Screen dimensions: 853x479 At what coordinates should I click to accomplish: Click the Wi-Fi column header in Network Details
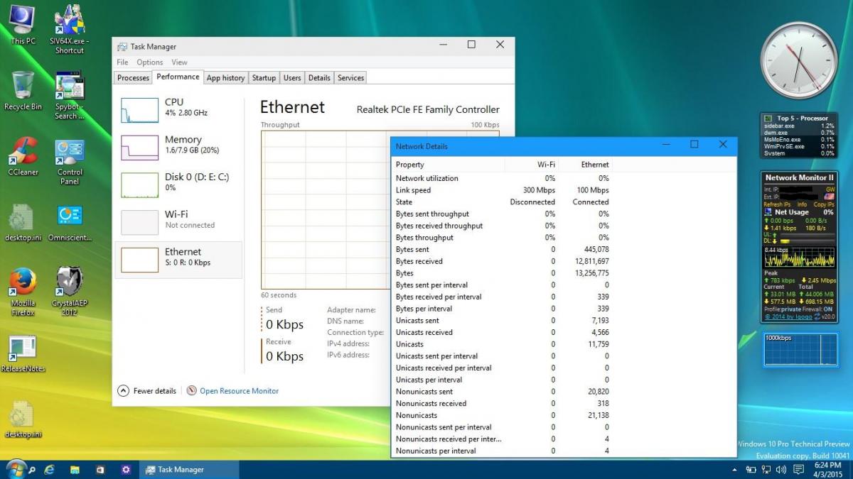[x=532, y=165]
